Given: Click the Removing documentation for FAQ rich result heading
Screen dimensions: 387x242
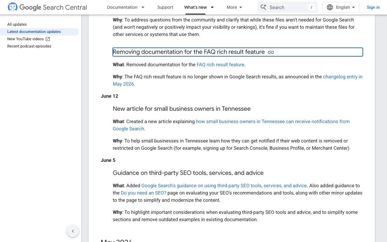Looking at the screenshot, I should click(x=189, y=52).
